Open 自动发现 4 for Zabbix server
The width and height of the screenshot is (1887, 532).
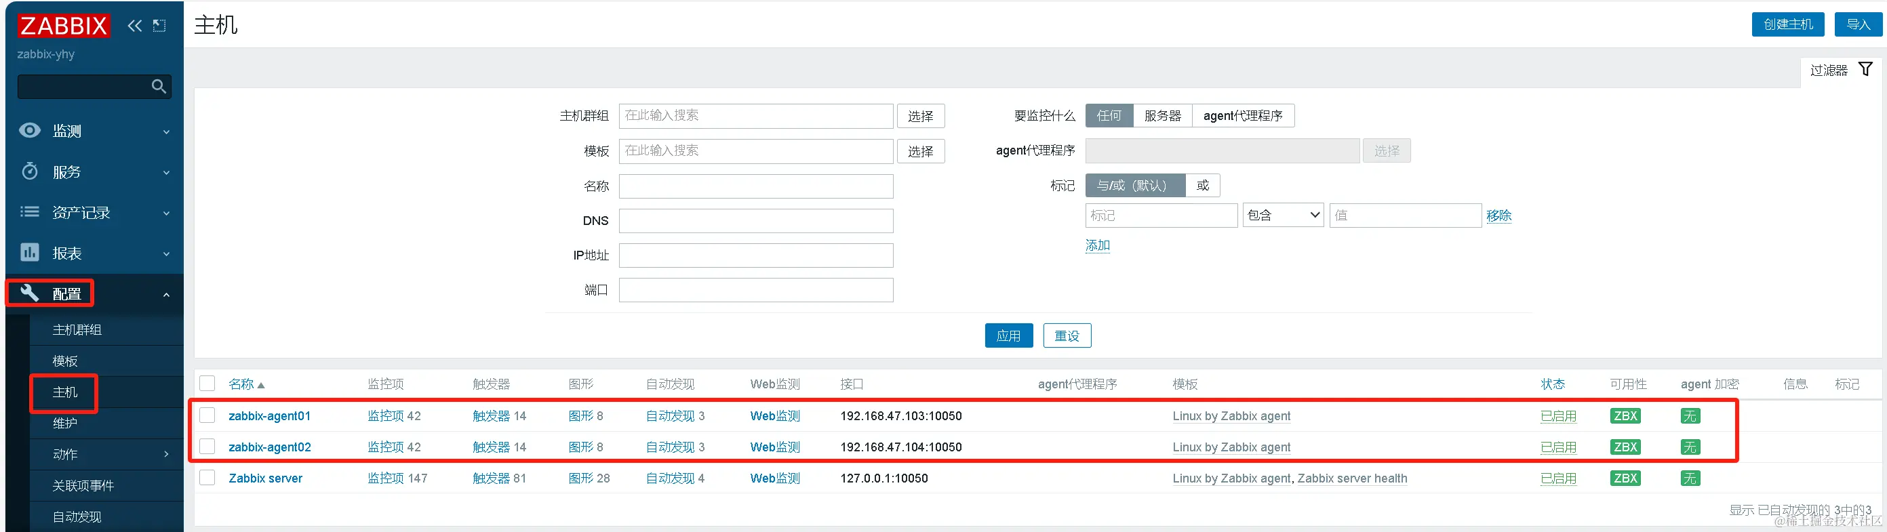click(671, 478)
